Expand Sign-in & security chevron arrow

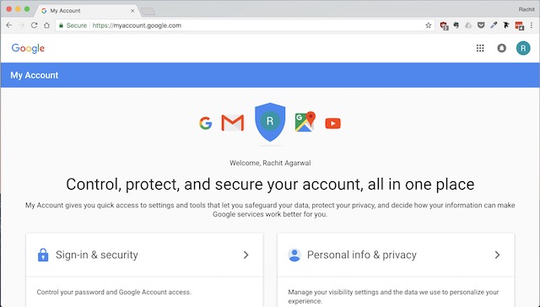pos(246,255)
